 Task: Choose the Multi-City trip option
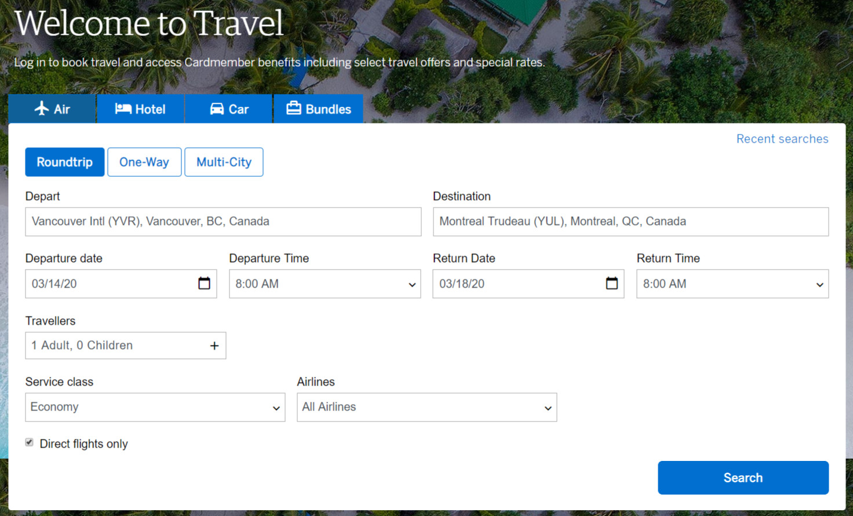pyautogui.click(x=224, y=162)
